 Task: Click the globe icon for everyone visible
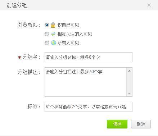point(54,43)
